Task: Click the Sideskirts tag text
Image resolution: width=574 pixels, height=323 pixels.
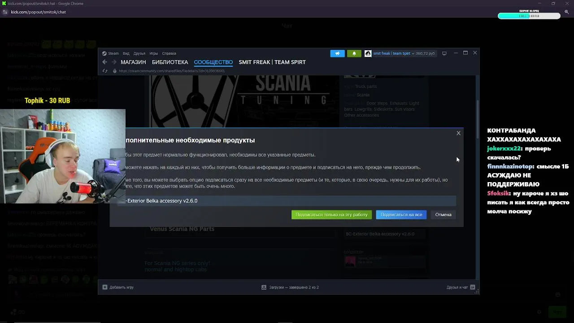Action: [x=383, y=109]
